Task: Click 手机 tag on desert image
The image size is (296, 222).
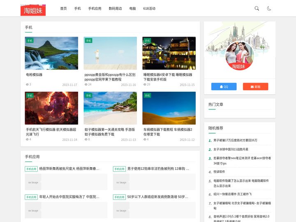Action: click(x=147, y=95)
